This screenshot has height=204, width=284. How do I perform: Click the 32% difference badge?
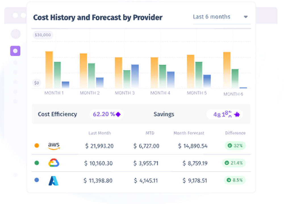point(235,146)
